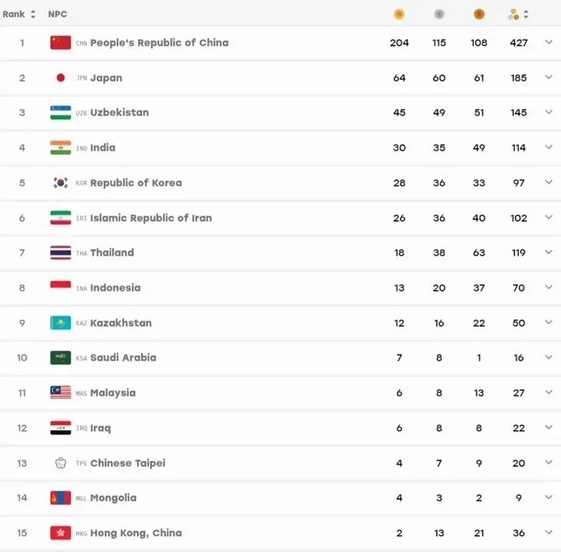Click the Rank column header label

click(x=13, y=14)
